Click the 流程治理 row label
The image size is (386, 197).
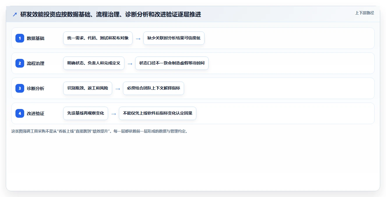(x=36, y=63)
